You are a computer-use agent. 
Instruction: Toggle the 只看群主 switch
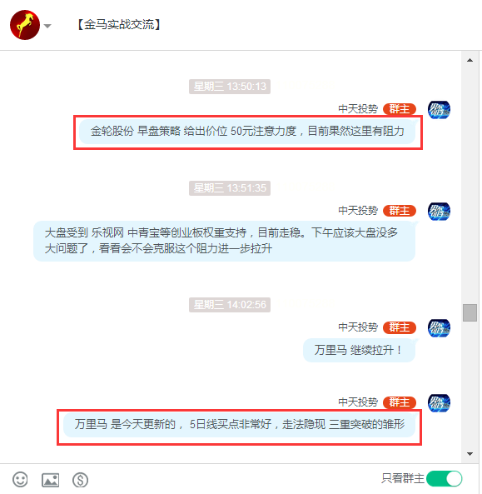[x=445, y=479]
